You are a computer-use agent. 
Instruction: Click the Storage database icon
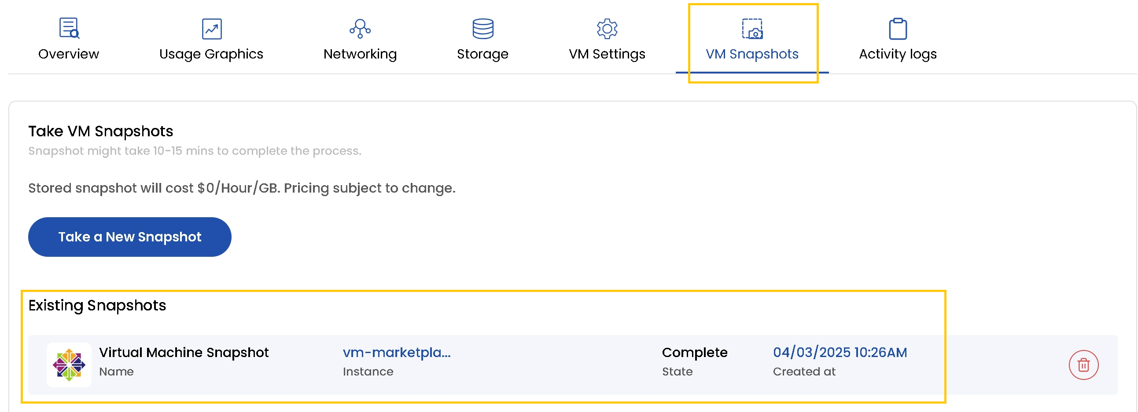click(x=483, y=29)
